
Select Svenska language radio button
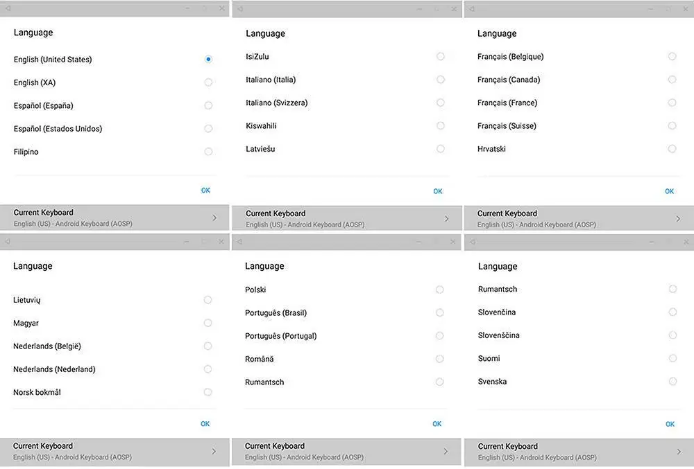[x=672, y=381]
